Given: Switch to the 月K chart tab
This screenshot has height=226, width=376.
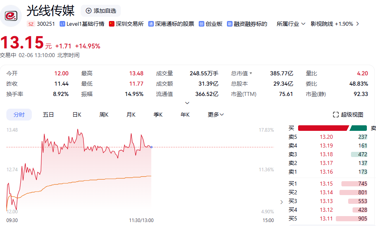Looking at the screenshot, I should (131, 115).
